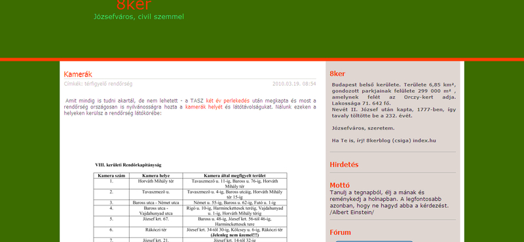The width and height of the screenshot is (524, 242).
Task: Open the 'Kamerák' post title
Action: 78,74
